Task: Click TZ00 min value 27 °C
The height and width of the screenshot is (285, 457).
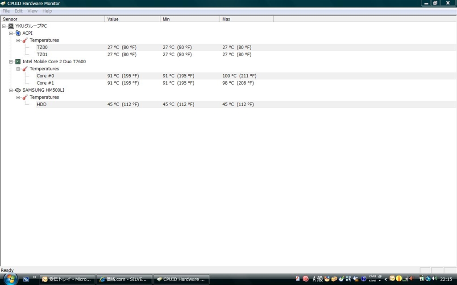Action: (177, 47)
